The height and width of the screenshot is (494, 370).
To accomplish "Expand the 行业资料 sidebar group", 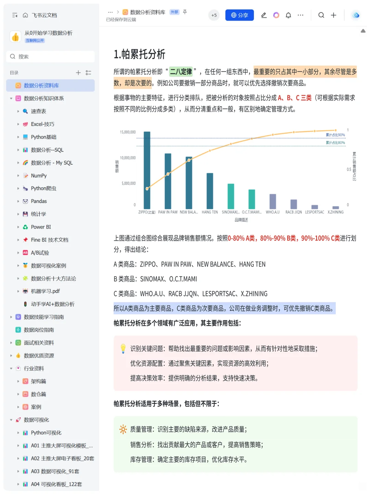I will click(11, 368).
